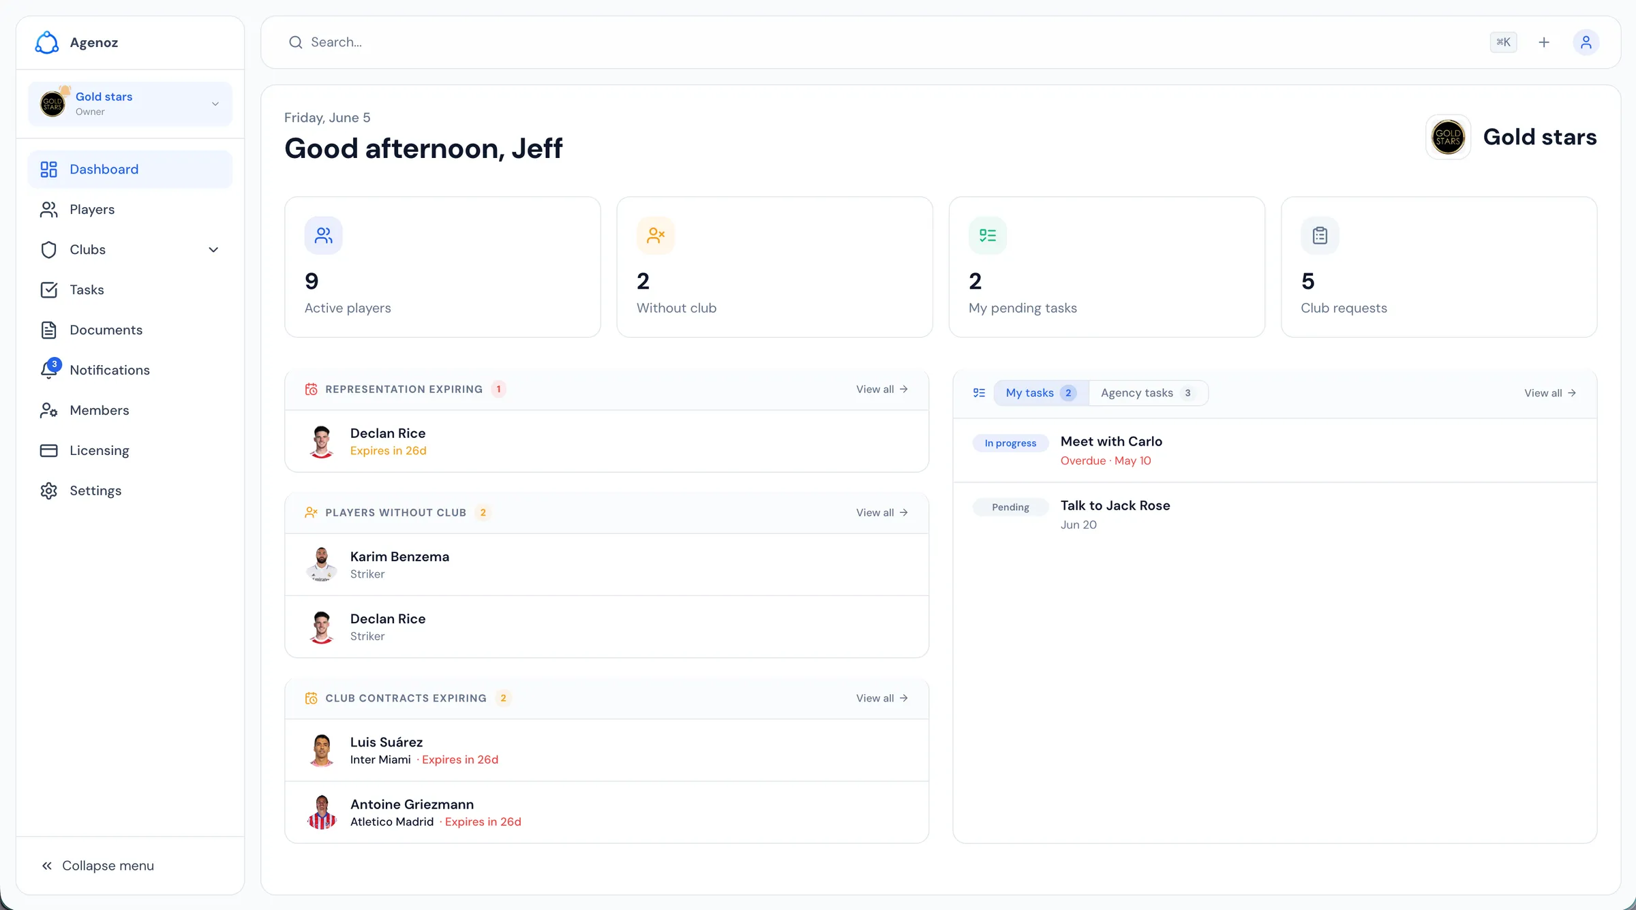
Task: View all tasks link
Action: pos(1550,393)
